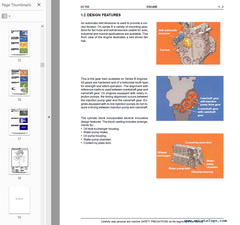Click the 'Fan hub' image label
The image size is (240, 225).
(165, 50)
